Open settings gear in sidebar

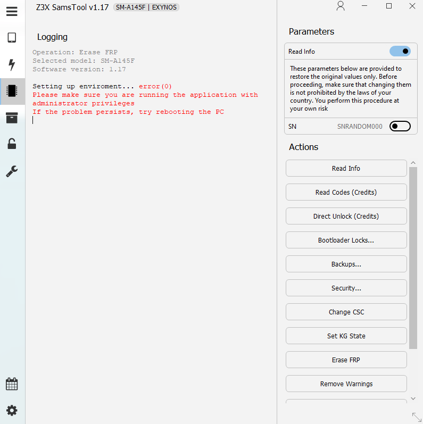[x=12, y=410]
